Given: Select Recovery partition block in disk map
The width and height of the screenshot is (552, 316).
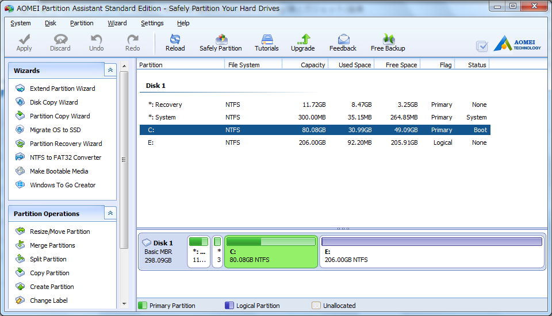Looking at the screenshot, I should (199, 252).
